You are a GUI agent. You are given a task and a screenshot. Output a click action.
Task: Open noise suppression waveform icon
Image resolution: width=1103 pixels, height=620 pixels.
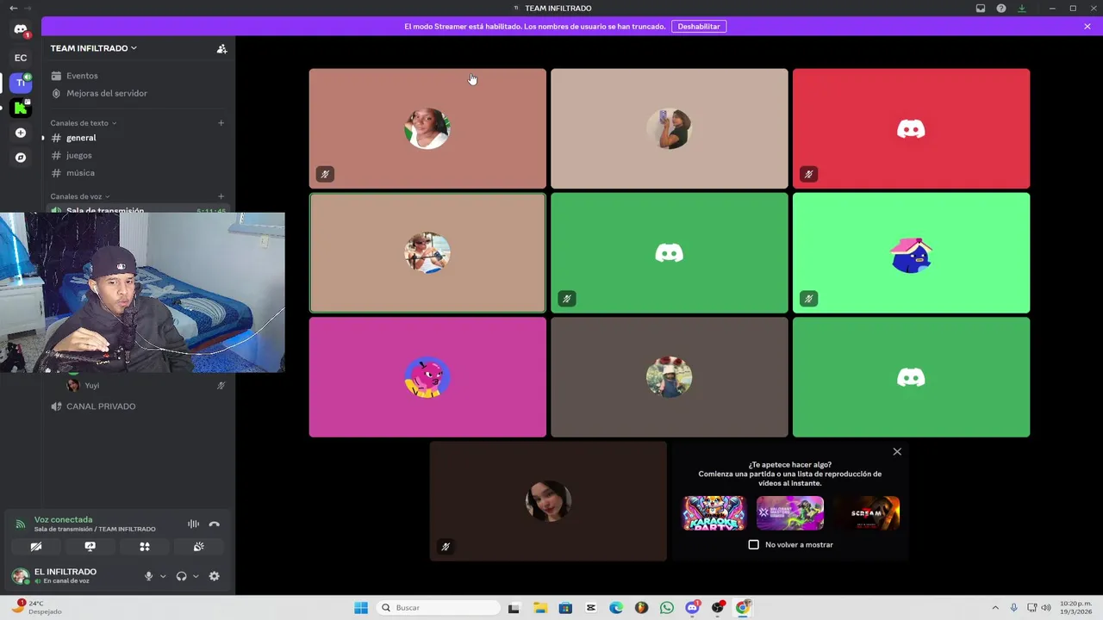[193, 524]
